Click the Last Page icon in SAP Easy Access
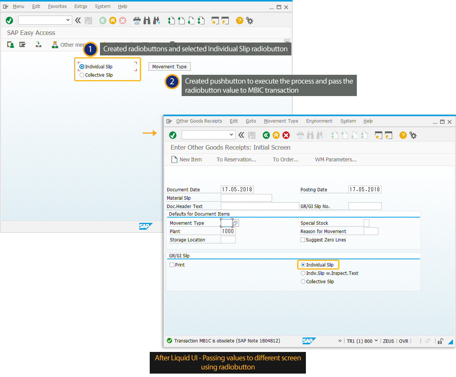Viewport: 456px width, 377px height. [x=201, y=21]
